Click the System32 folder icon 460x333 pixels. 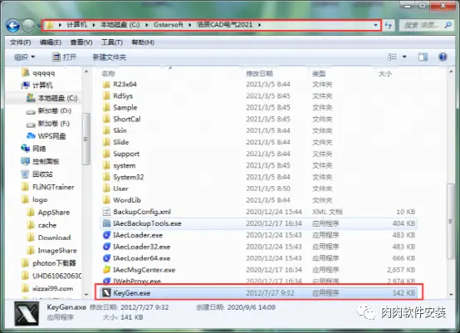106,177
